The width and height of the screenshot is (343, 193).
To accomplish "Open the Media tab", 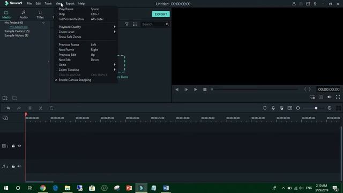I will 6,14.
